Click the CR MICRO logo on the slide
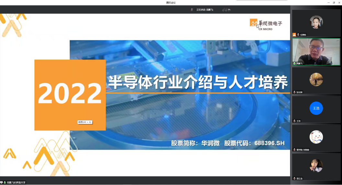This screenshot has height=185, width=342. pyautogui.click(x=266, y=24)
